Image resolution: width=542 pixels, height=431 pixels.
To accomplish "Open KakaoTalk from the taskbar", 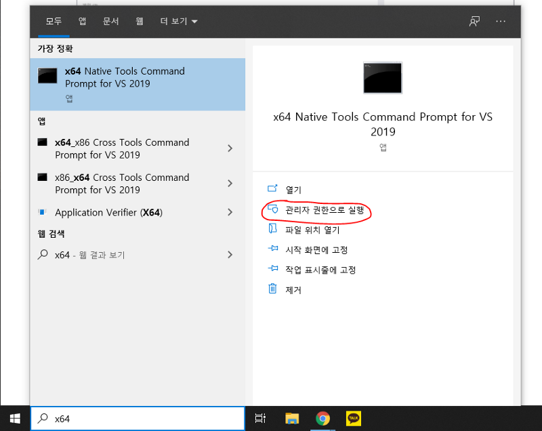I will (353, 419).
